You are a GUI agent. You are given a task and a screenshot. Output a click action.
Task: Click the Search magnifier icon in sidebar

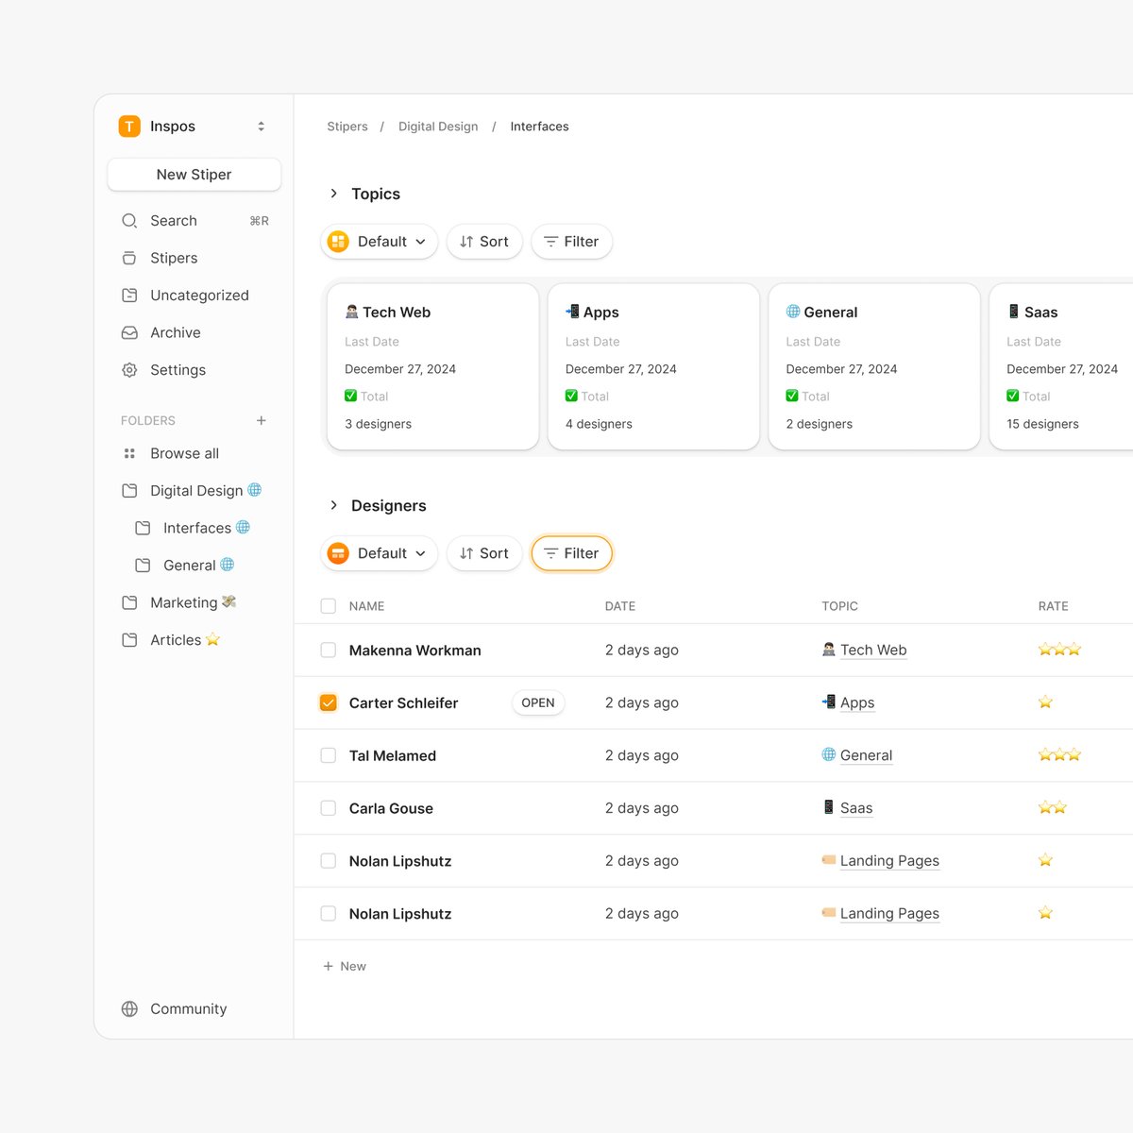point(129,221)
